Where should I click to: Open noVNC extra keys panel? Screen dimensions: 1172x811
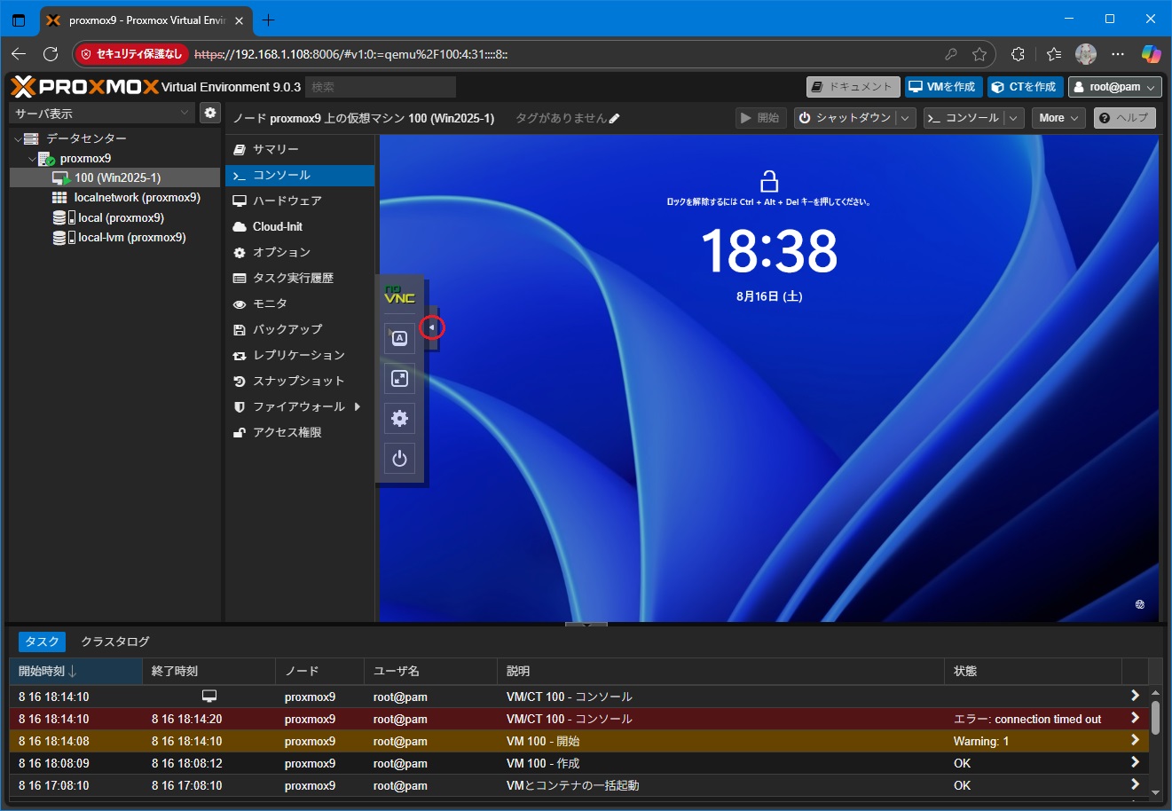[x=399, y=338]
